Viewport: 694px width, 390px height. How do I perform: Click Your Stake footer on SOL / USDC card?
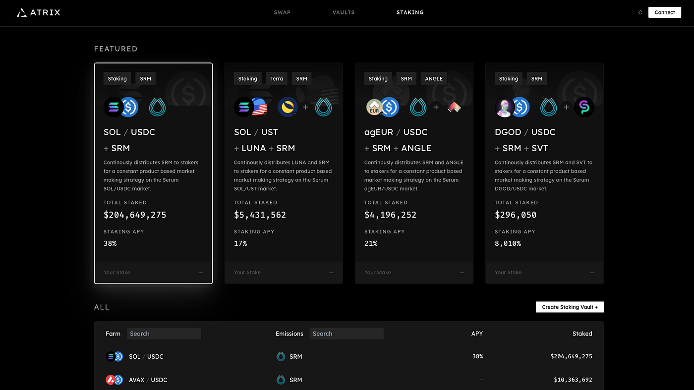click(x=153, y=273)
